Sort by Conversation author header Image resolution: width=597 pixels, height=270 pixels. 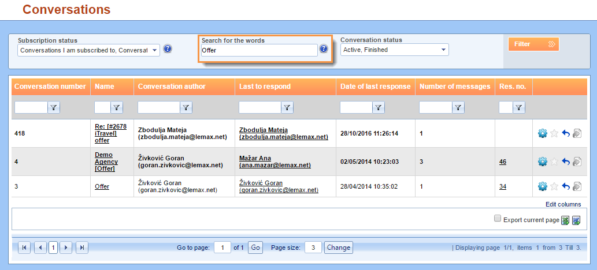click(172, 87)
